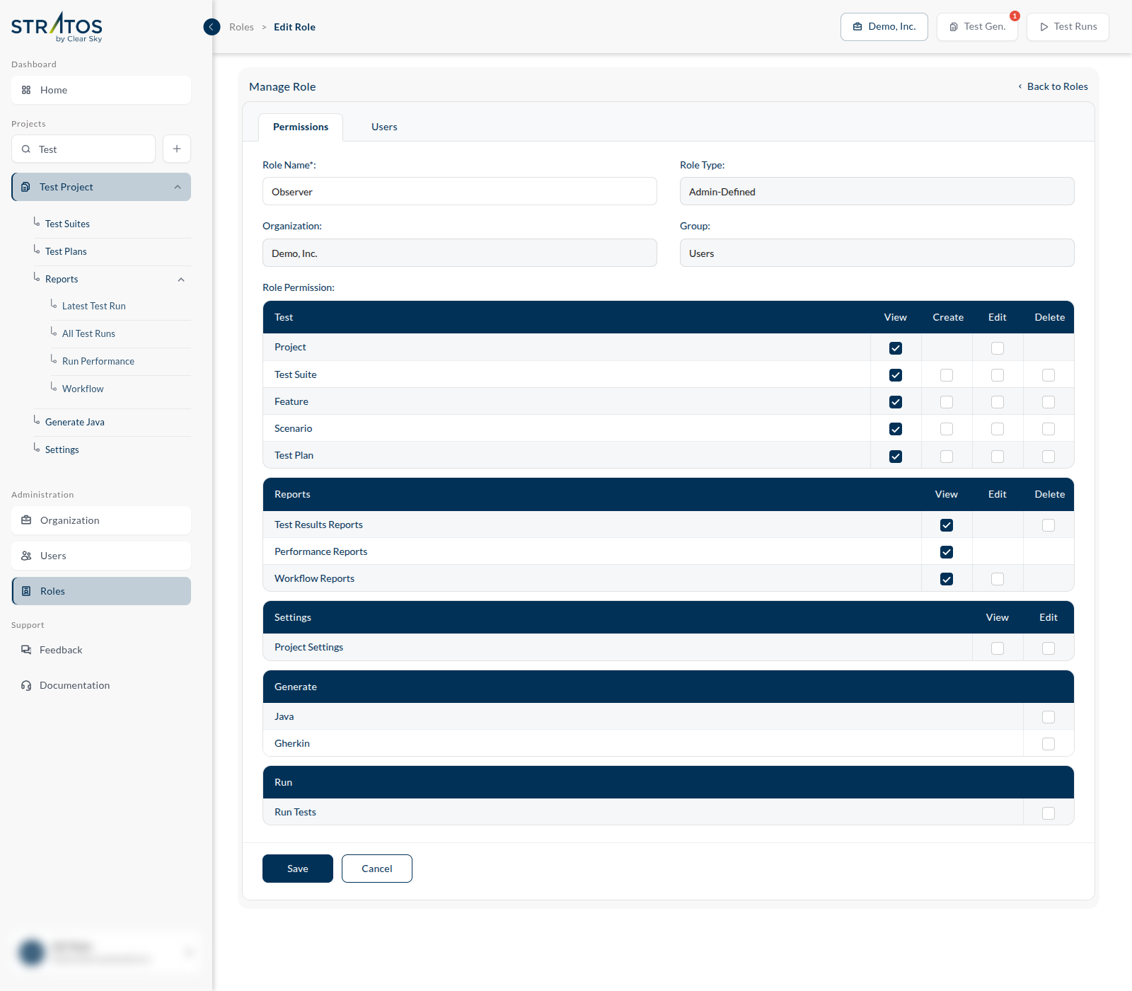Switch to the Users tab
The height and width of the screenshot is (991, 1132).
tap(384, 127)
